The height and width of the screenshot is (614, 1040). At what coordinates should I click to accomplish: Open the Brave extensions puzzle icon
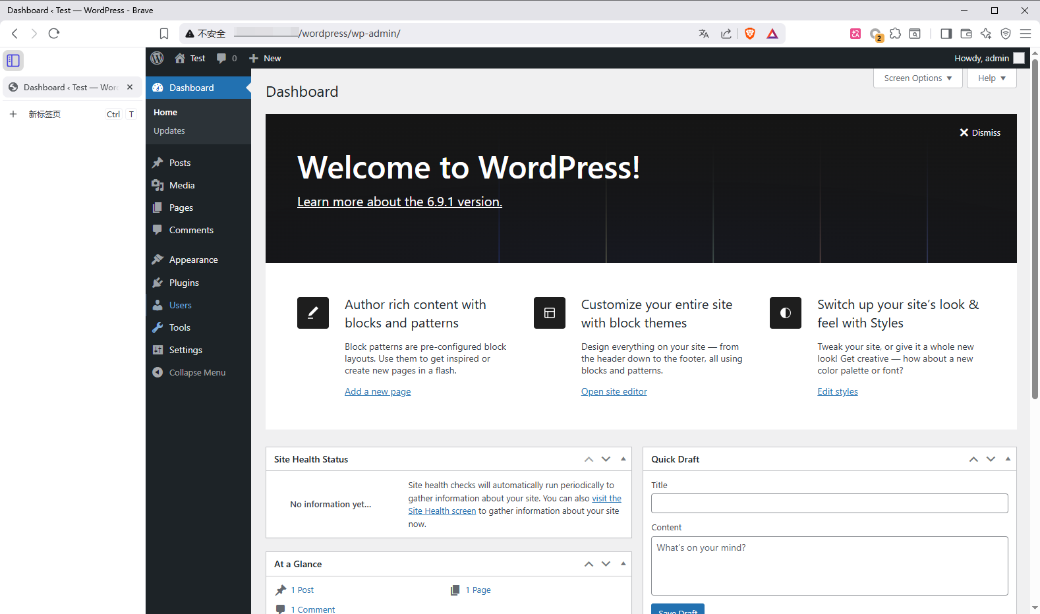tap(895, 34)
